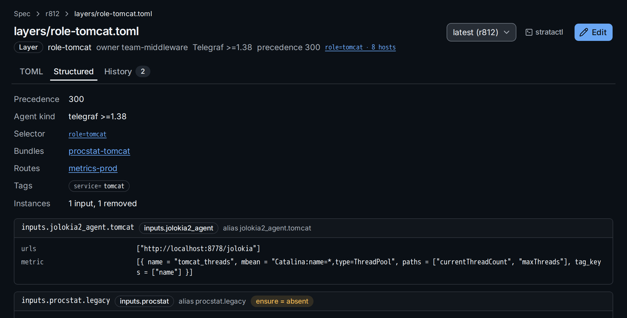Navigate to r812 breadcrumb
The image size is (627, 318).
52,14
